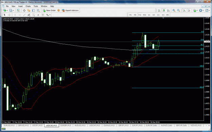The image size is (212, 132).
Task: Switch chart to Candlesticks mode
Action: click(164, 10)
